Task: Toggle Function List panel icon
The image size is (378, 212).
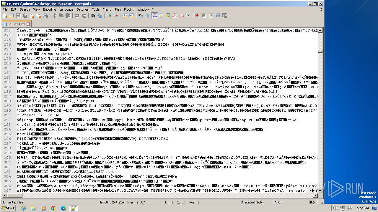Action: pos(175,16)
